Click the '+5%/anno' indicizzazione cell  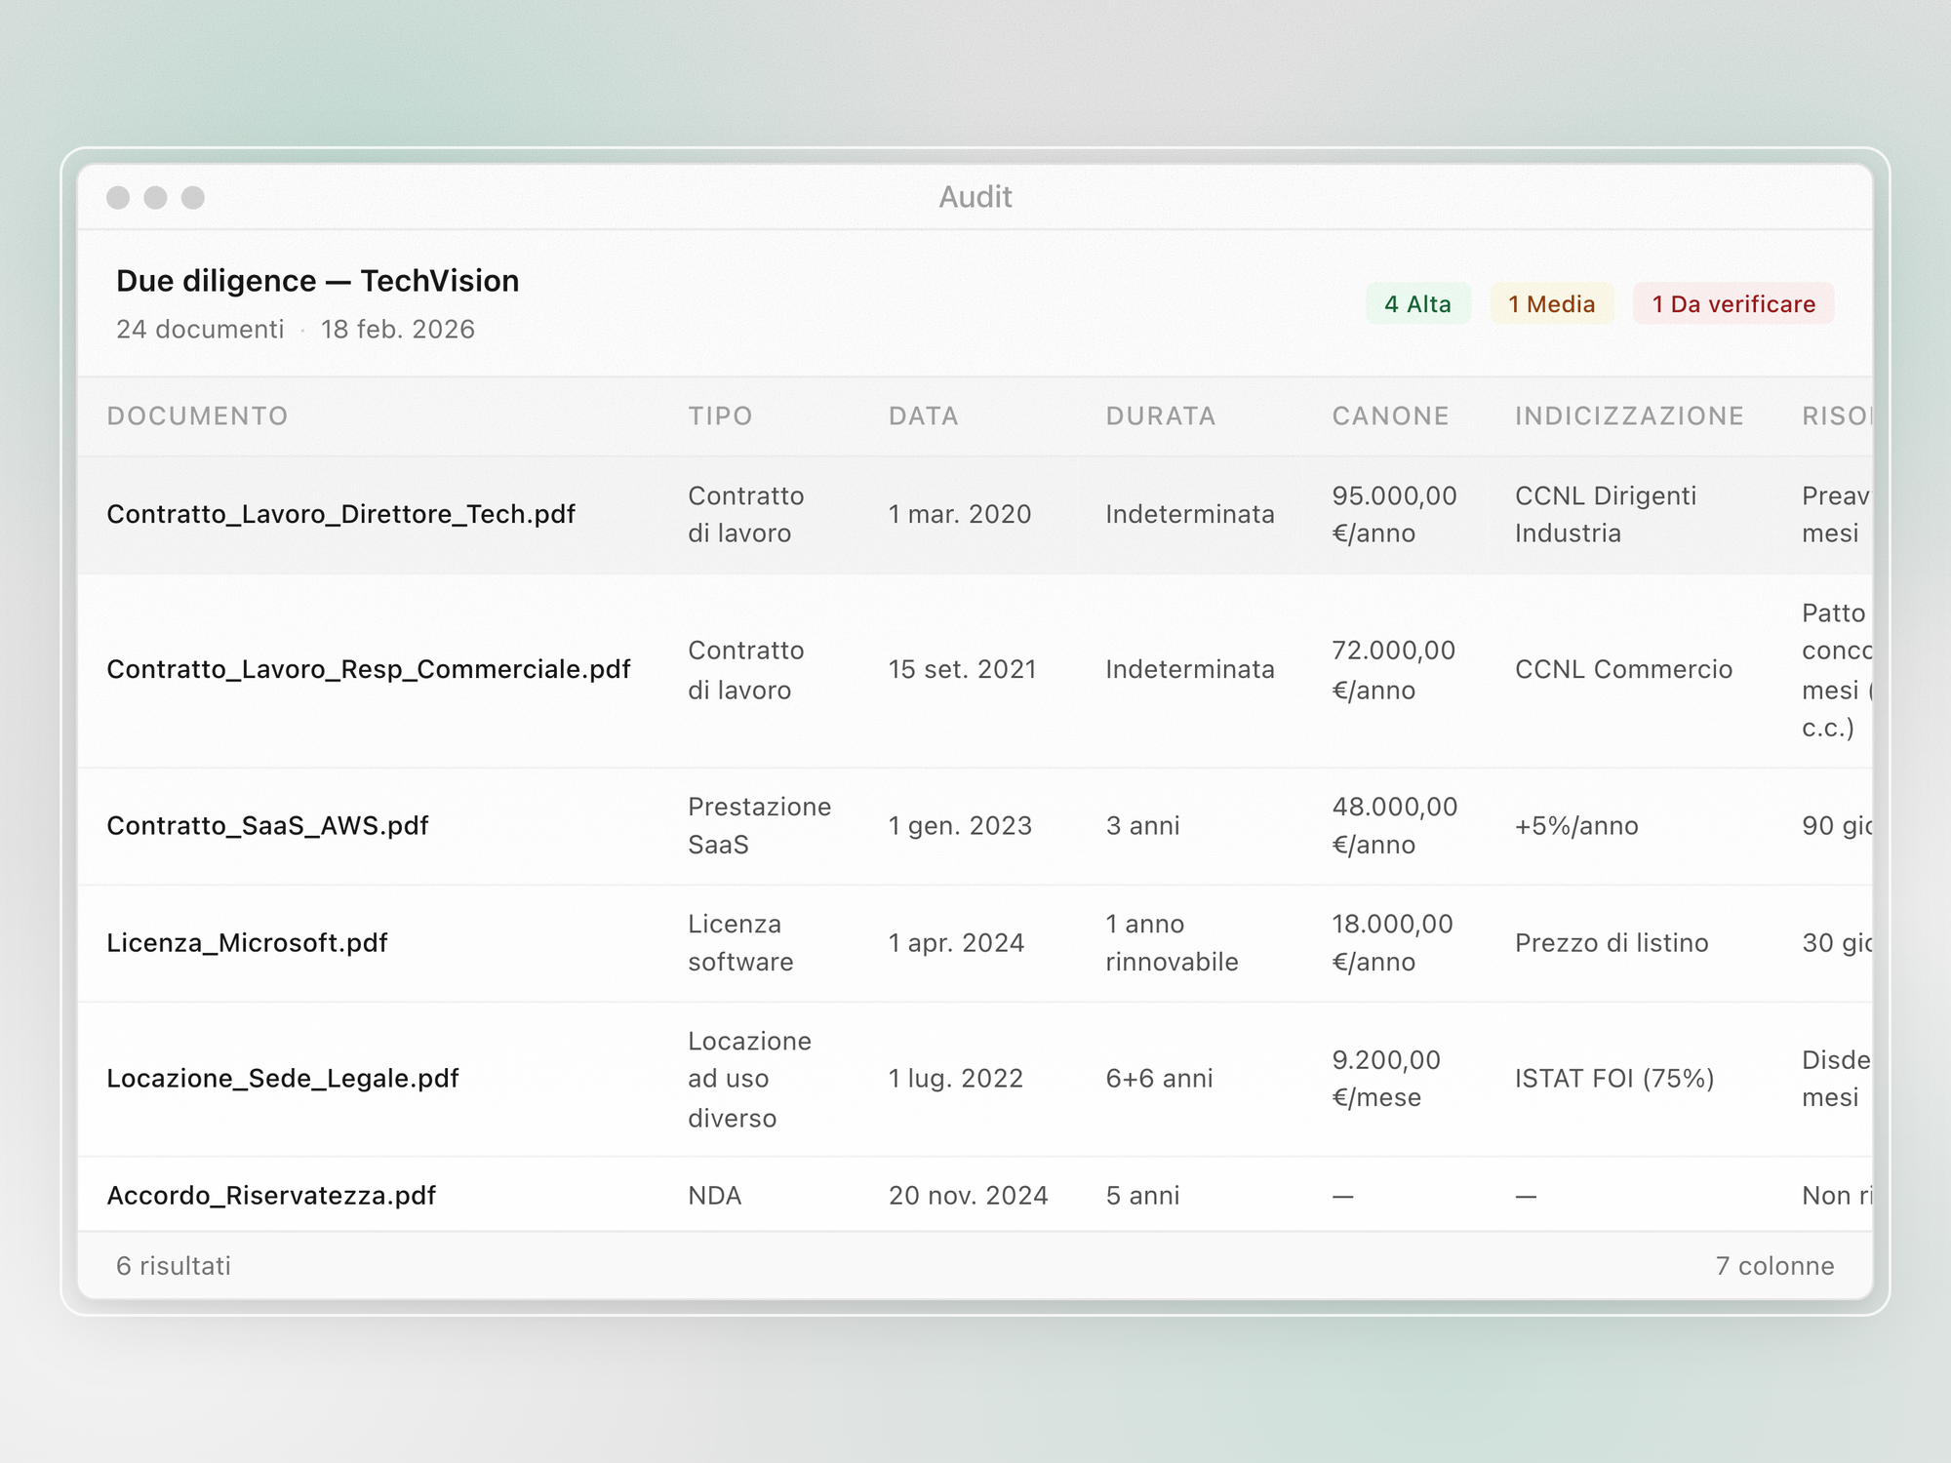coord(1576,825)
